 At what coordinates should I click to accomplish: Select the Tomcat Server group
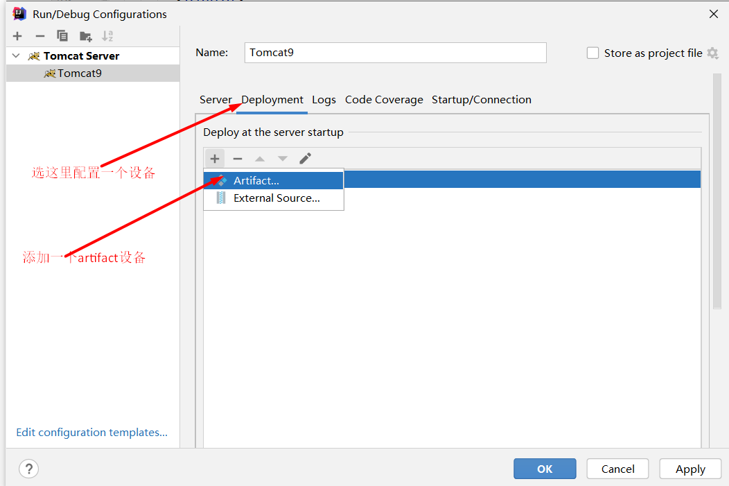[81, 55]
